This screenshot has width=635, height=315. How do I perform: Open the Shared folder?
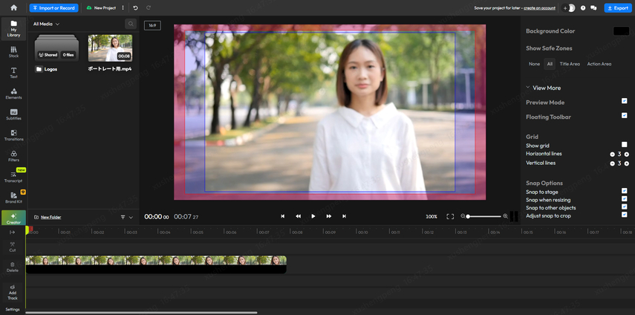(56, 48)
